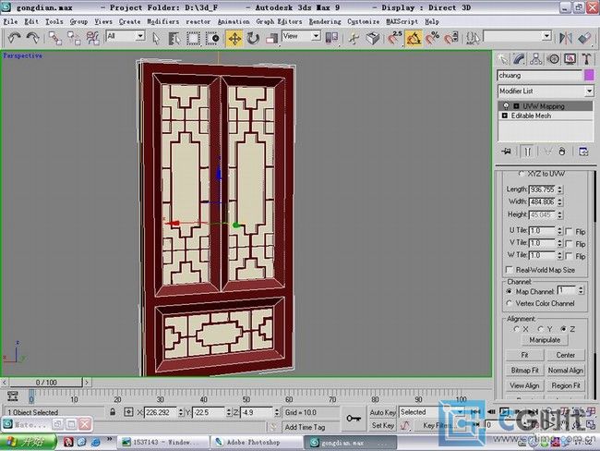Adjust the Width value spinner
Screen dimensions: 600x451
[559, 201]
